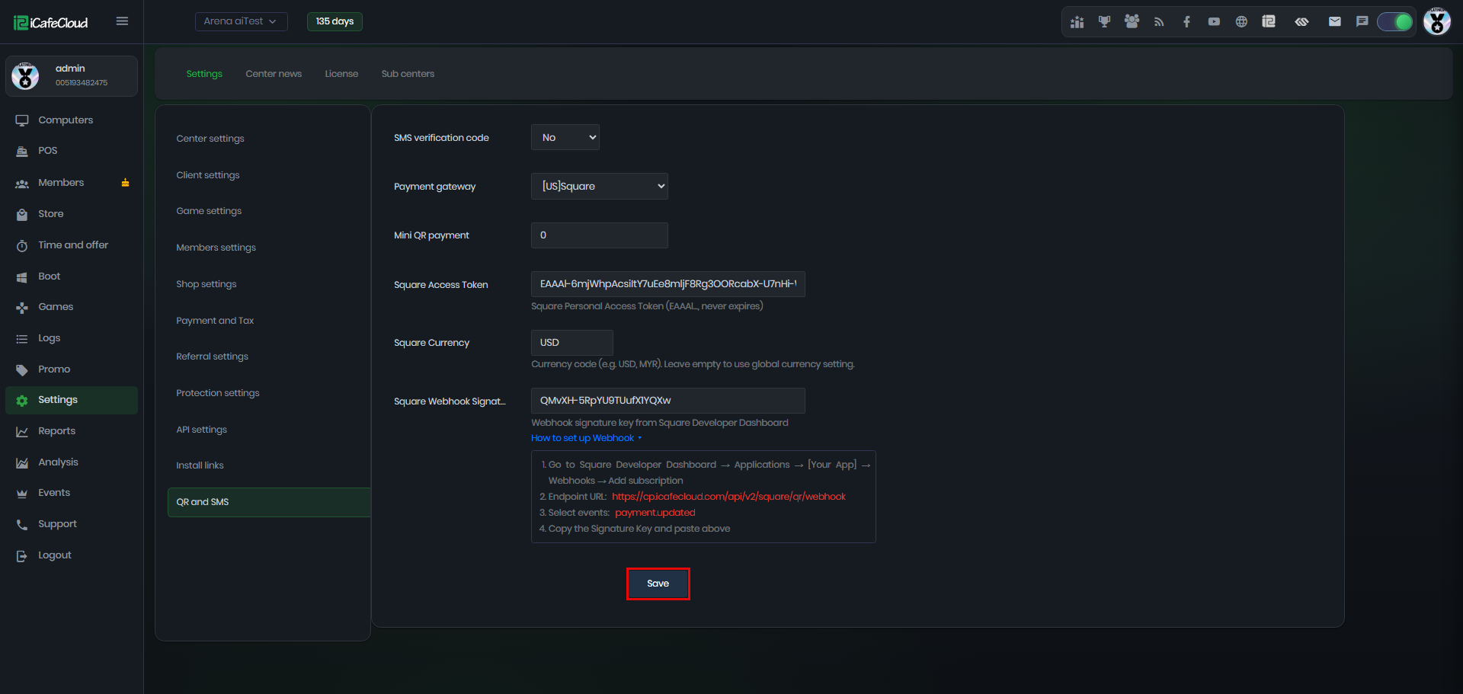Select QR and SMS section
This screenshot has height=694, width=1463.
click(269, 502)
